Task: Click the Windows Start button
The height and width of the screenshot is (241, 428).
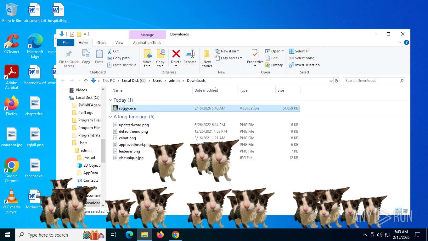Action: 8,235
